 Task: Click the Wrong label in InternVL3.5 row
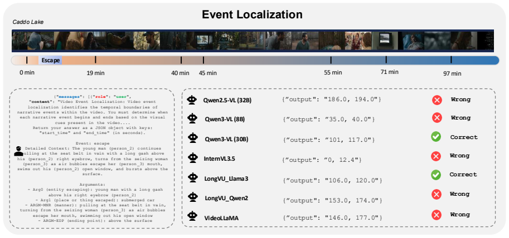[x=459, y=156]
